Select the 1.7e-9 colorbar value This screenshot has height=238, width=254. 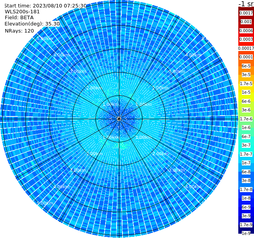coord(246,225)
